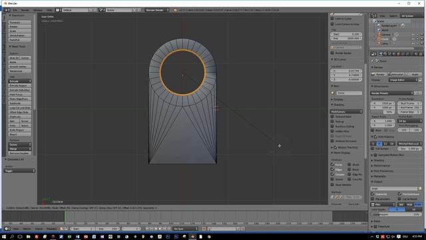
Task: Click the Blender icon on the taskbar
Action: (x=192, y=237)
